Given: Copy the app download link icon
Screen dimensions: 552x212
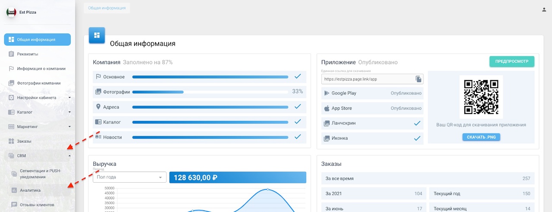Looking at the screenshot, I should tap(418, 79).
